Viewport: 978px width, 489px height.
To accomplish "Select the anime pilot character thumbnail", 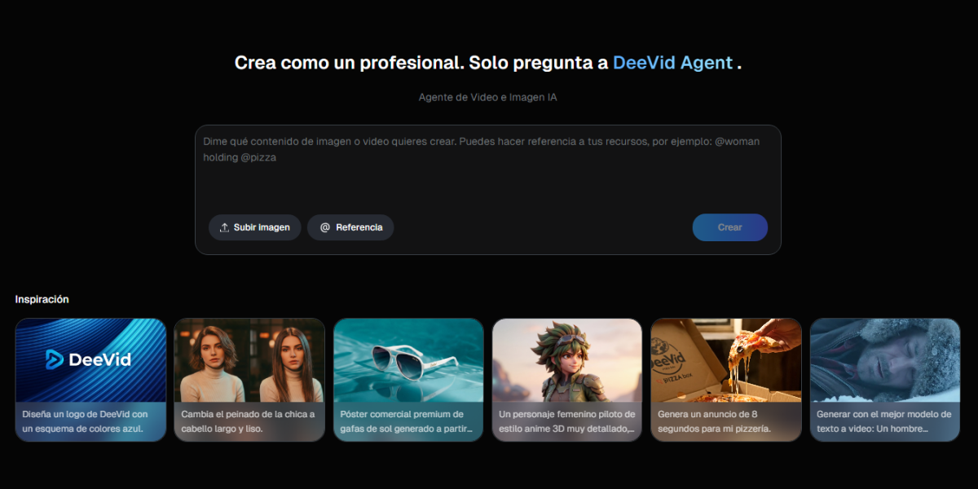I will pos(567,360).
